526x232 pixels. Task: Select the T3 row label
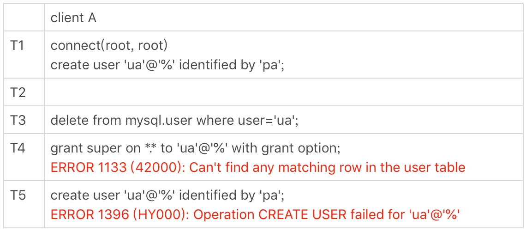(x=18, y=120)
